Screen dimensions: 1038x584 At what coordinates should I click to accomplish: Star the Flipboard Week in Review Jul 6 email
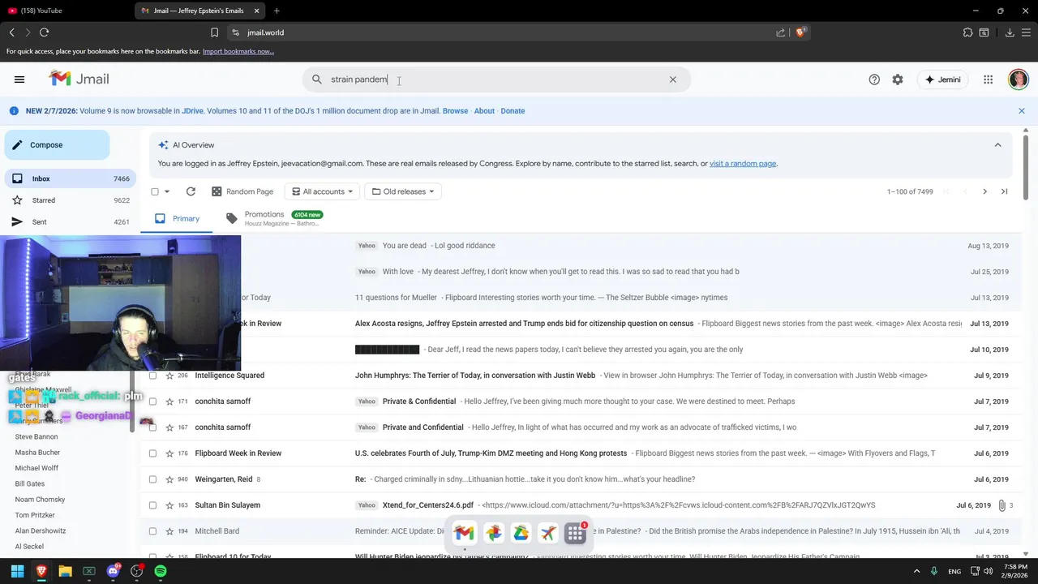169,453
